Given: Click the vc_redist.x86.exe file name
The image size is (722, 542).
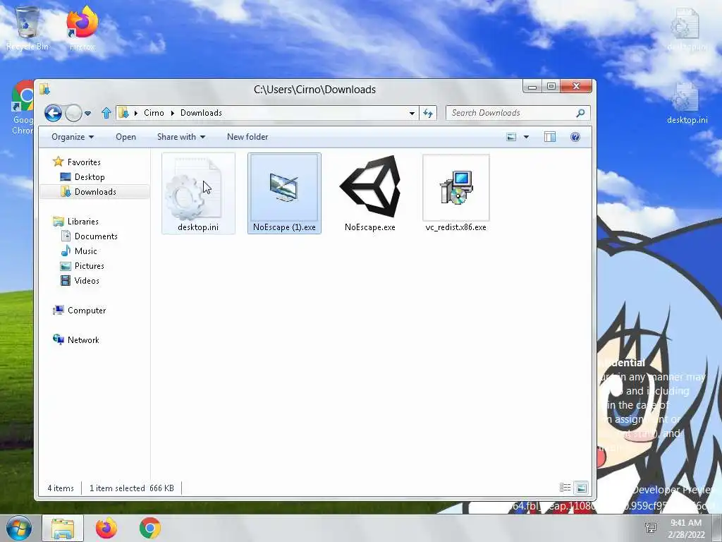Looking at the screenshot, I should [x=456, y=227].
